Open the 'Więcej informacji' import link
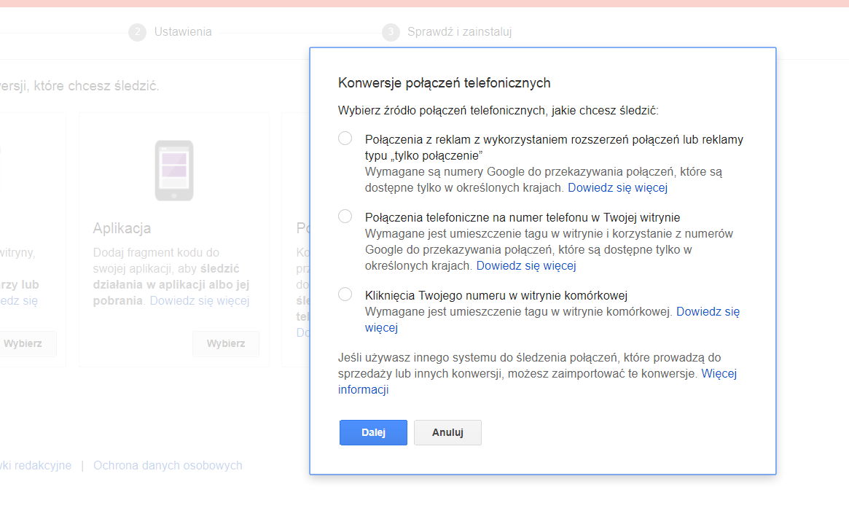 pyautogui.click(x=719, y=373)
